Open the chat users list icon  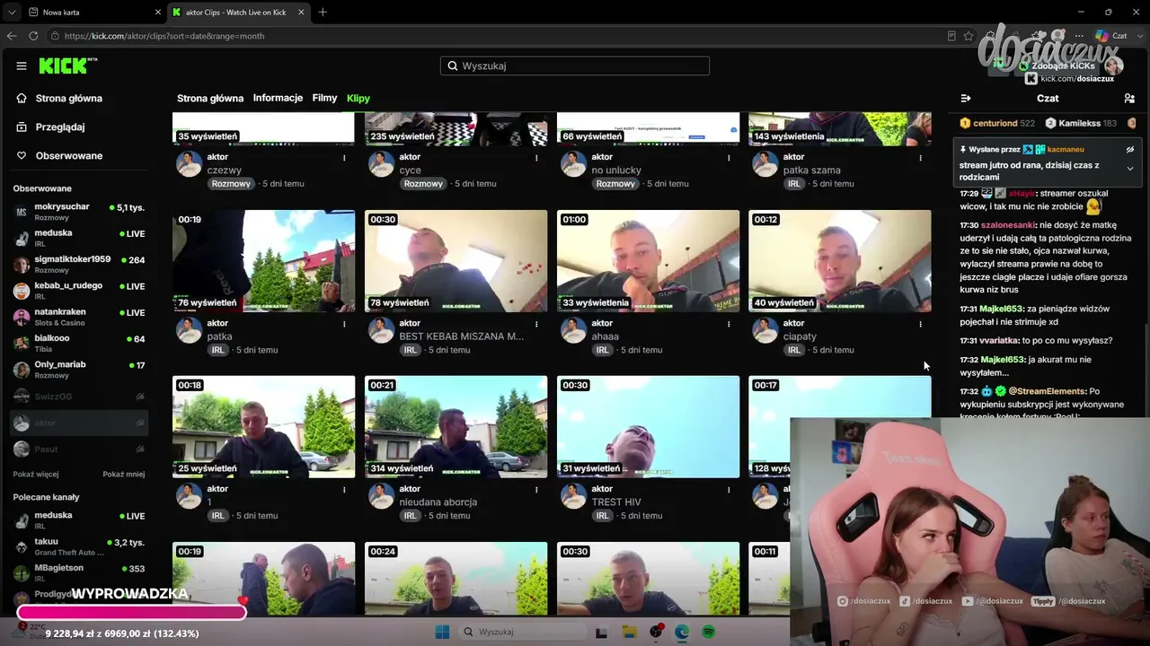[x=1129, y=99]
